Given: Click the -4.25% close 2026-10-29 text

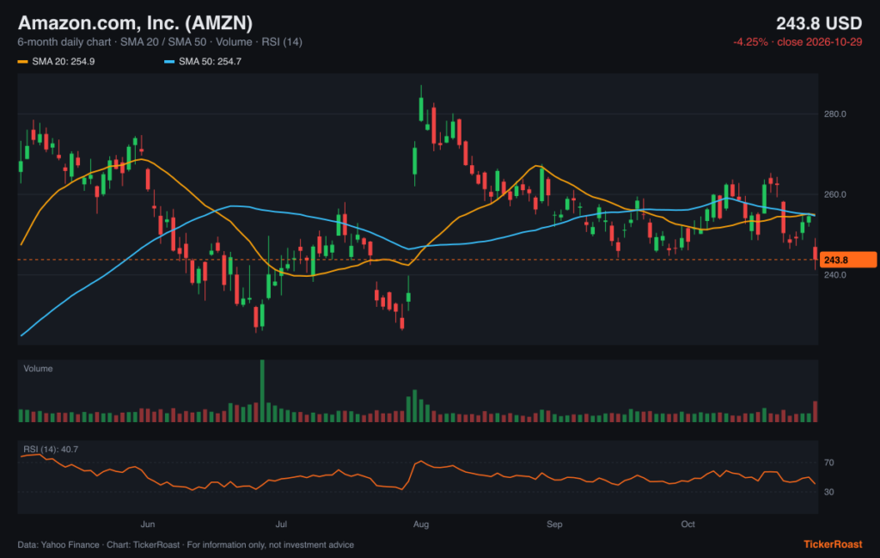Looking at the screenshot, I should 797,42.
